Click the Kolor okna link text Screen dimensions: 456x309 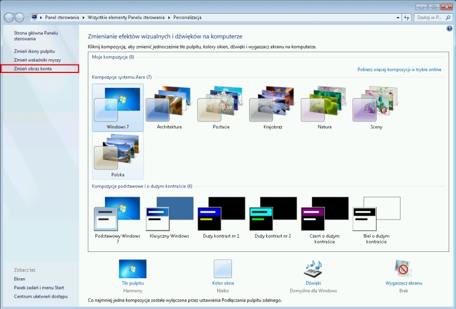[x=223, y=283]
